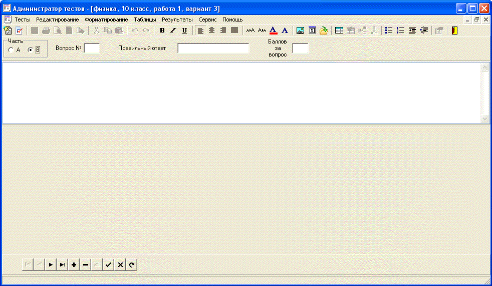Open the Тесты menu
The width and height of the screenshot is (492, 286).
(x=22, y=19)
